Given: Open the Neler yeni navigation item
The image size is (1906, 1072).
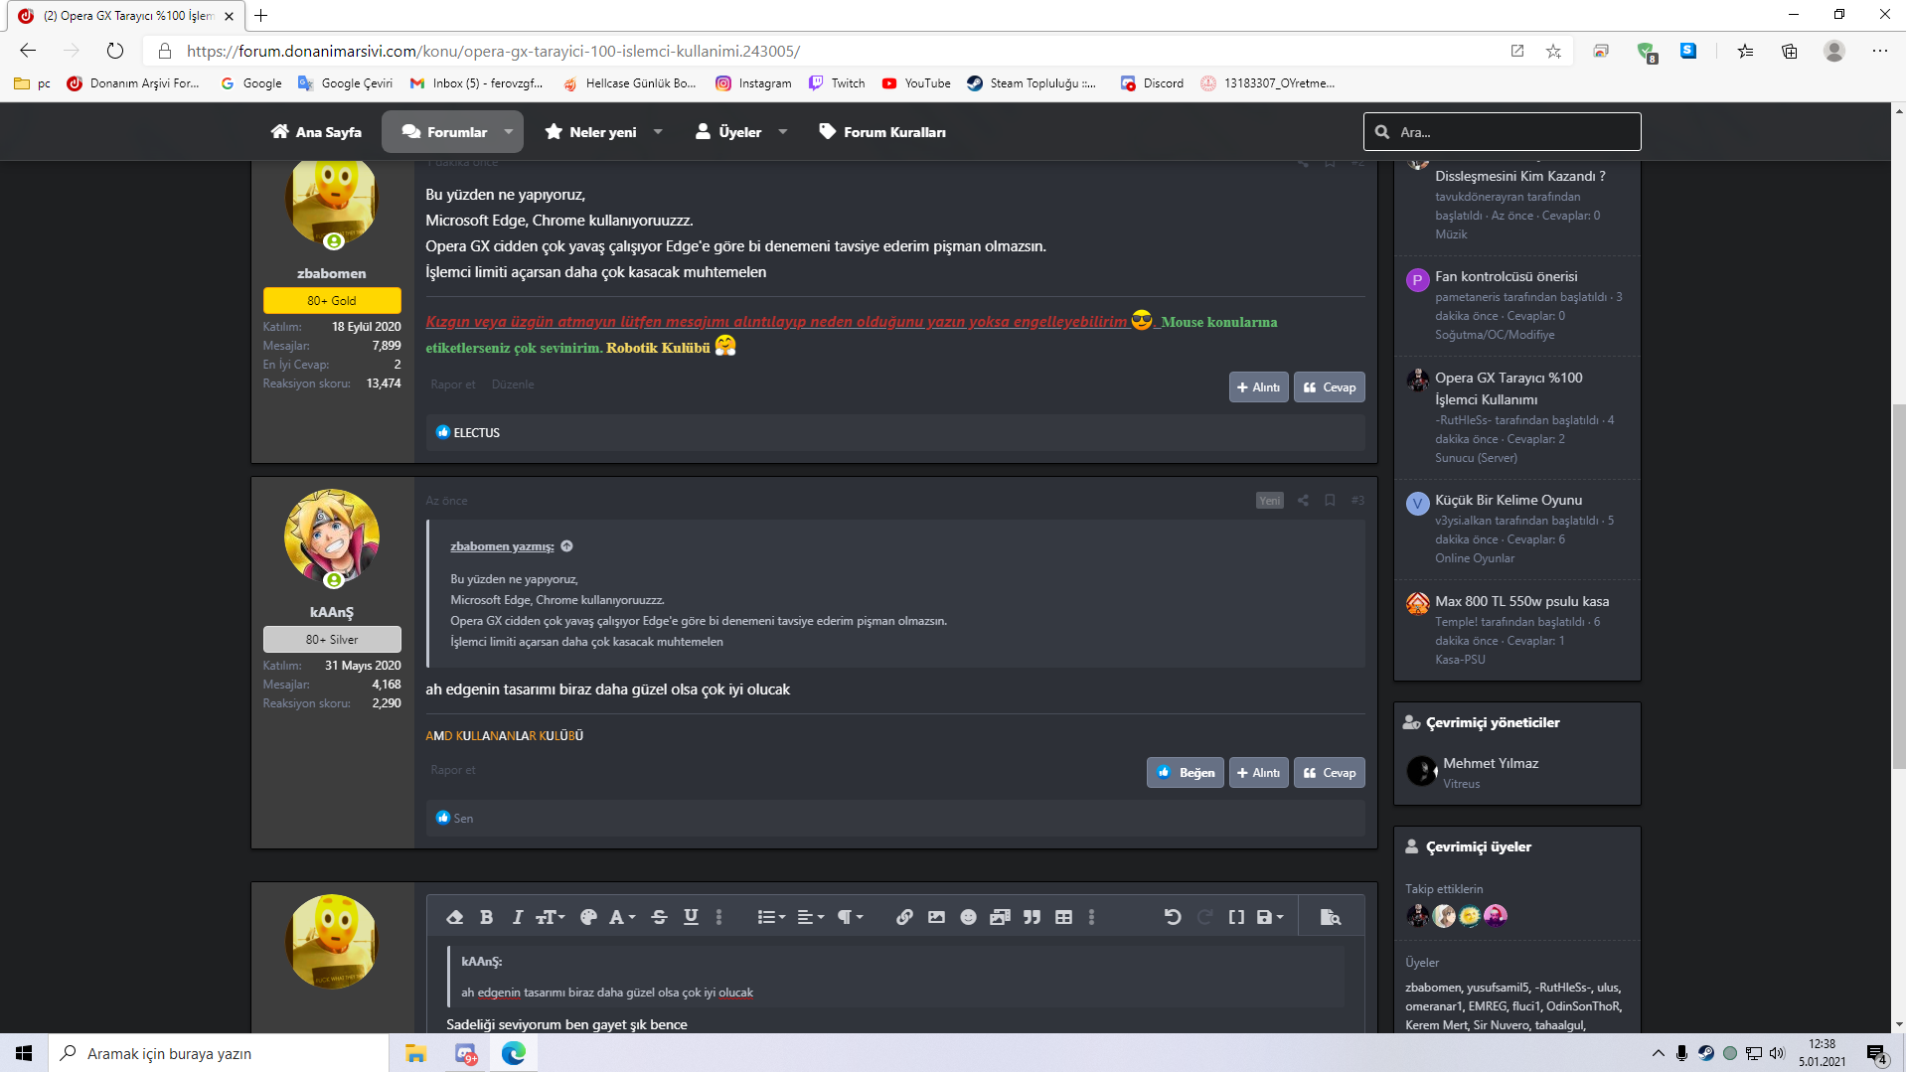Looking at the screenshot, I should coord(590,132).
